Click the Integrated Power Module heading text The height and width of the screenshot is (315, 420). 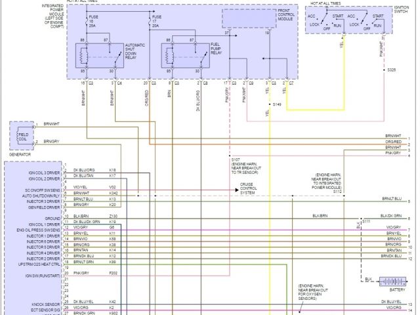coord(45,15)
